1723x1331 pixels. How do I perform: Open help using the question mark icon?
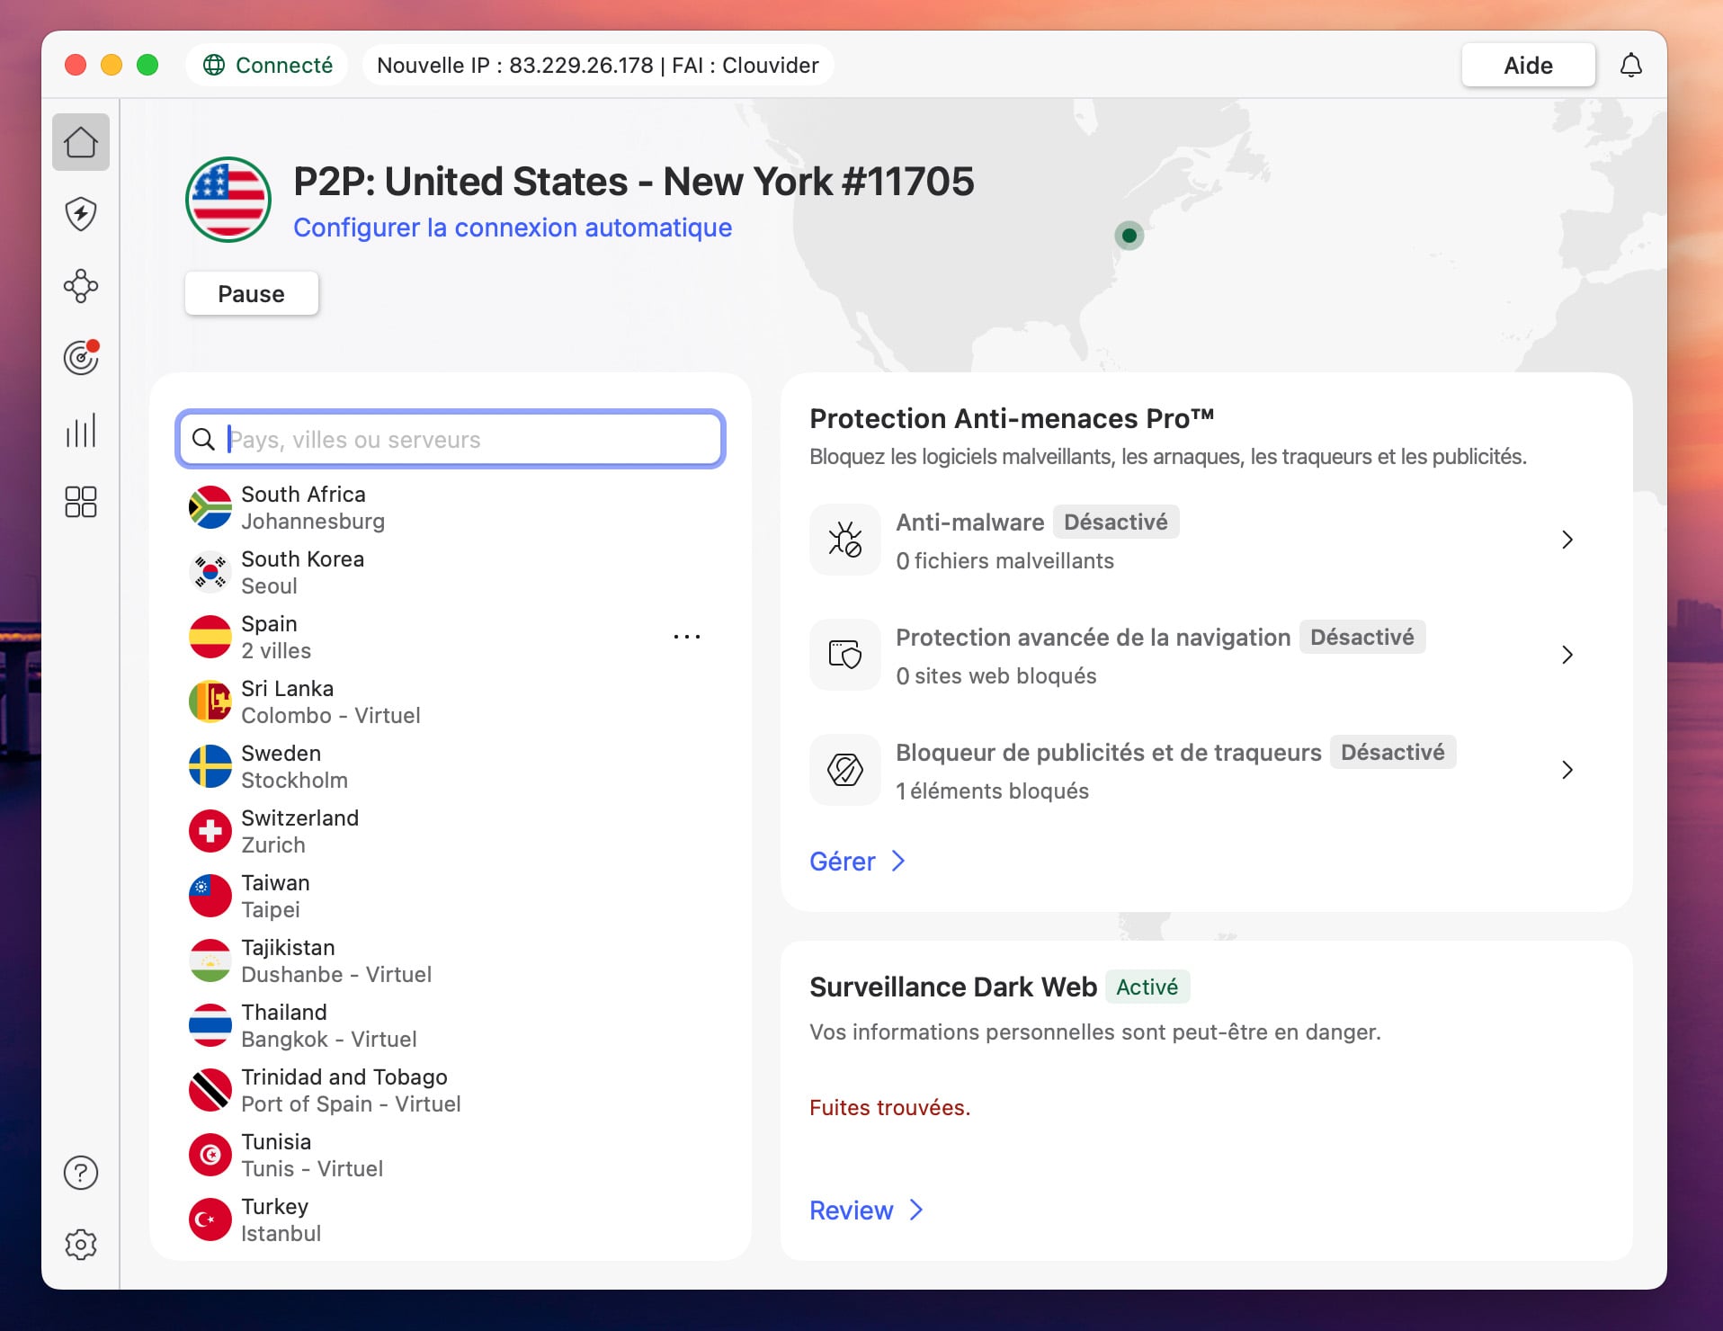coord(81,1172)
